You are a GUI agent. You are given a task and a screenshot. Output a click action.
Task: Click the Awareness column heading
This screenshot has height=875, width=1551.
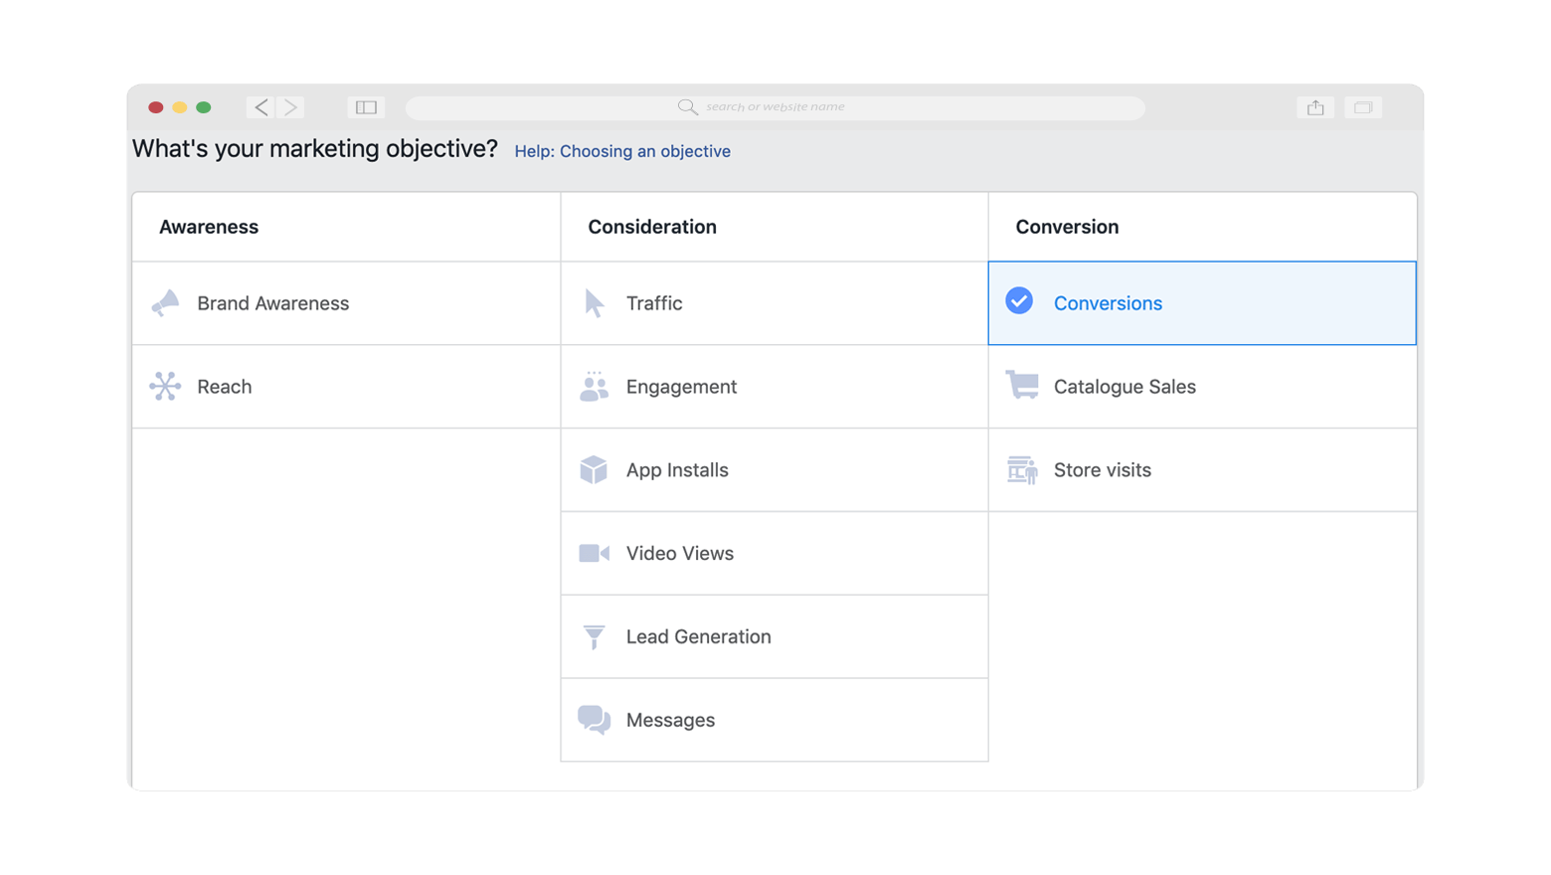coord(209,227)
